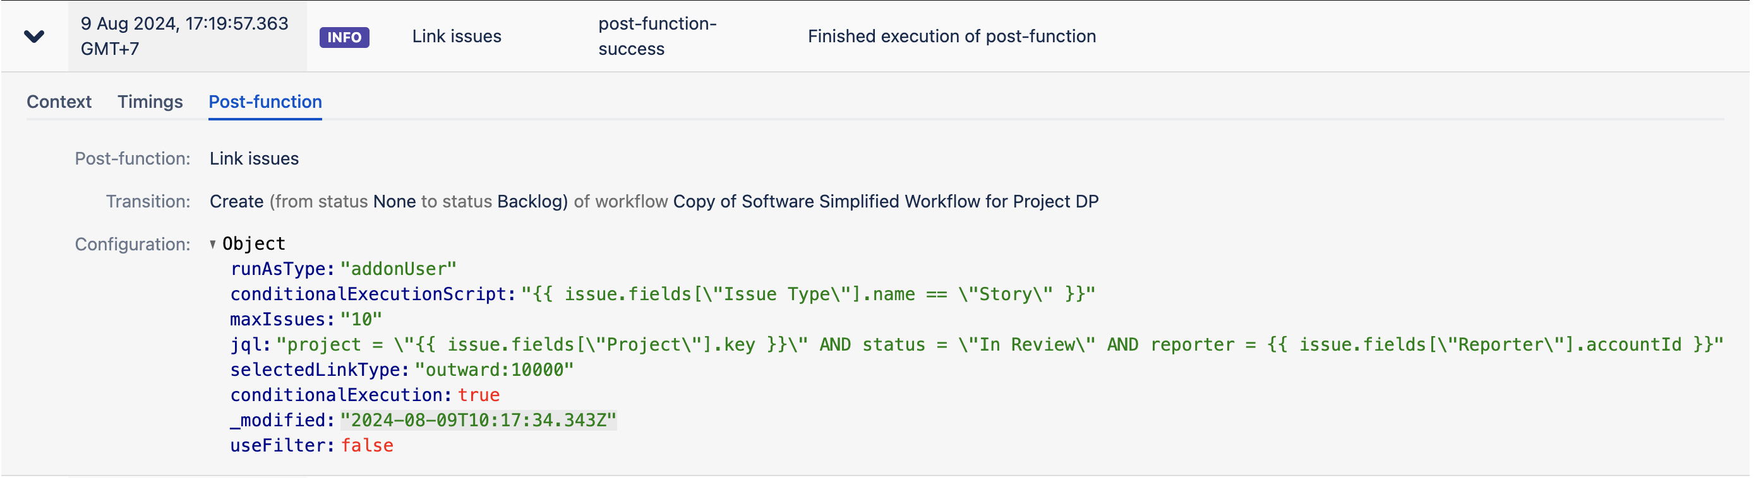Click the maxIssues "10" value

point(361,319)
